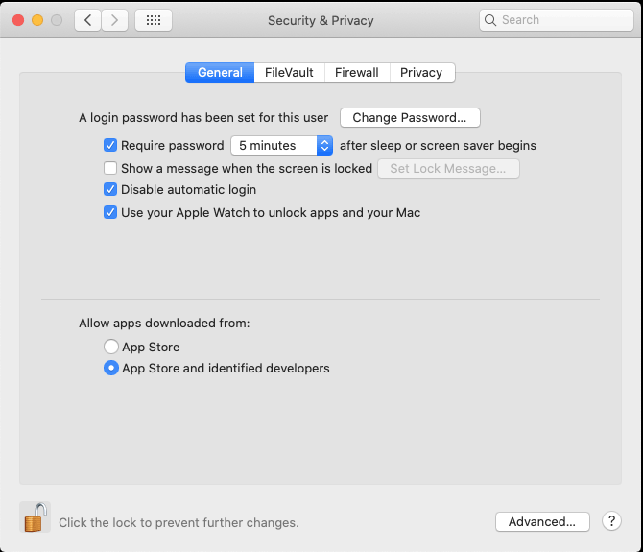Image resolution: width=643 pixels, height=552 pixels.
Task: Open Advanced settings
Action: coord(542,521)
